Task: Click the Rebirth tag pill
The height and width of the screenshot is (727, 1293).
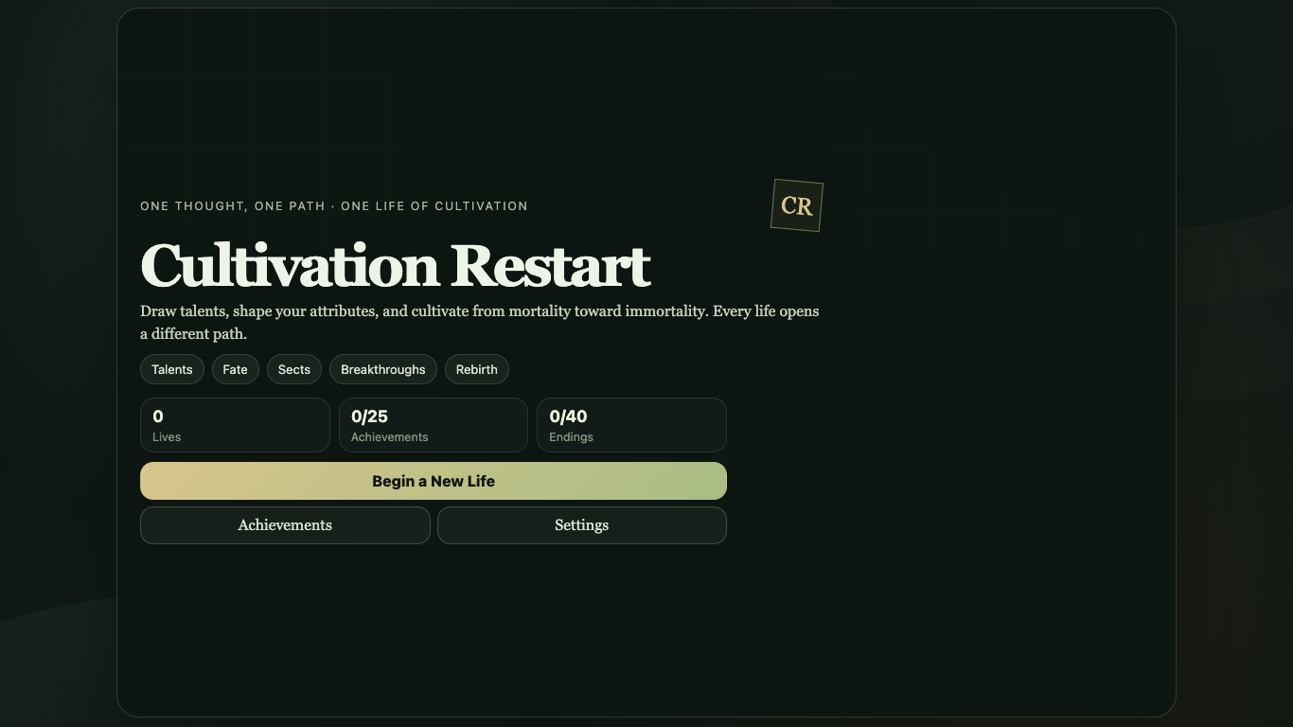Action: [x=477, y=369]
